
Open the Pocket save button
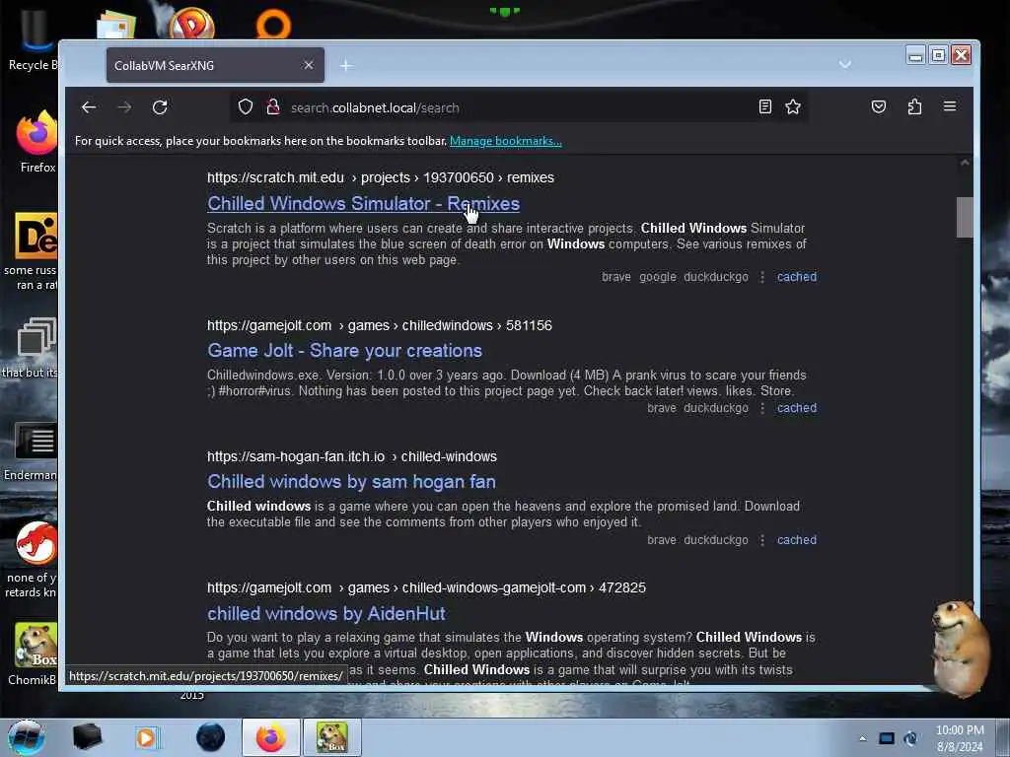tap(879, 106)
